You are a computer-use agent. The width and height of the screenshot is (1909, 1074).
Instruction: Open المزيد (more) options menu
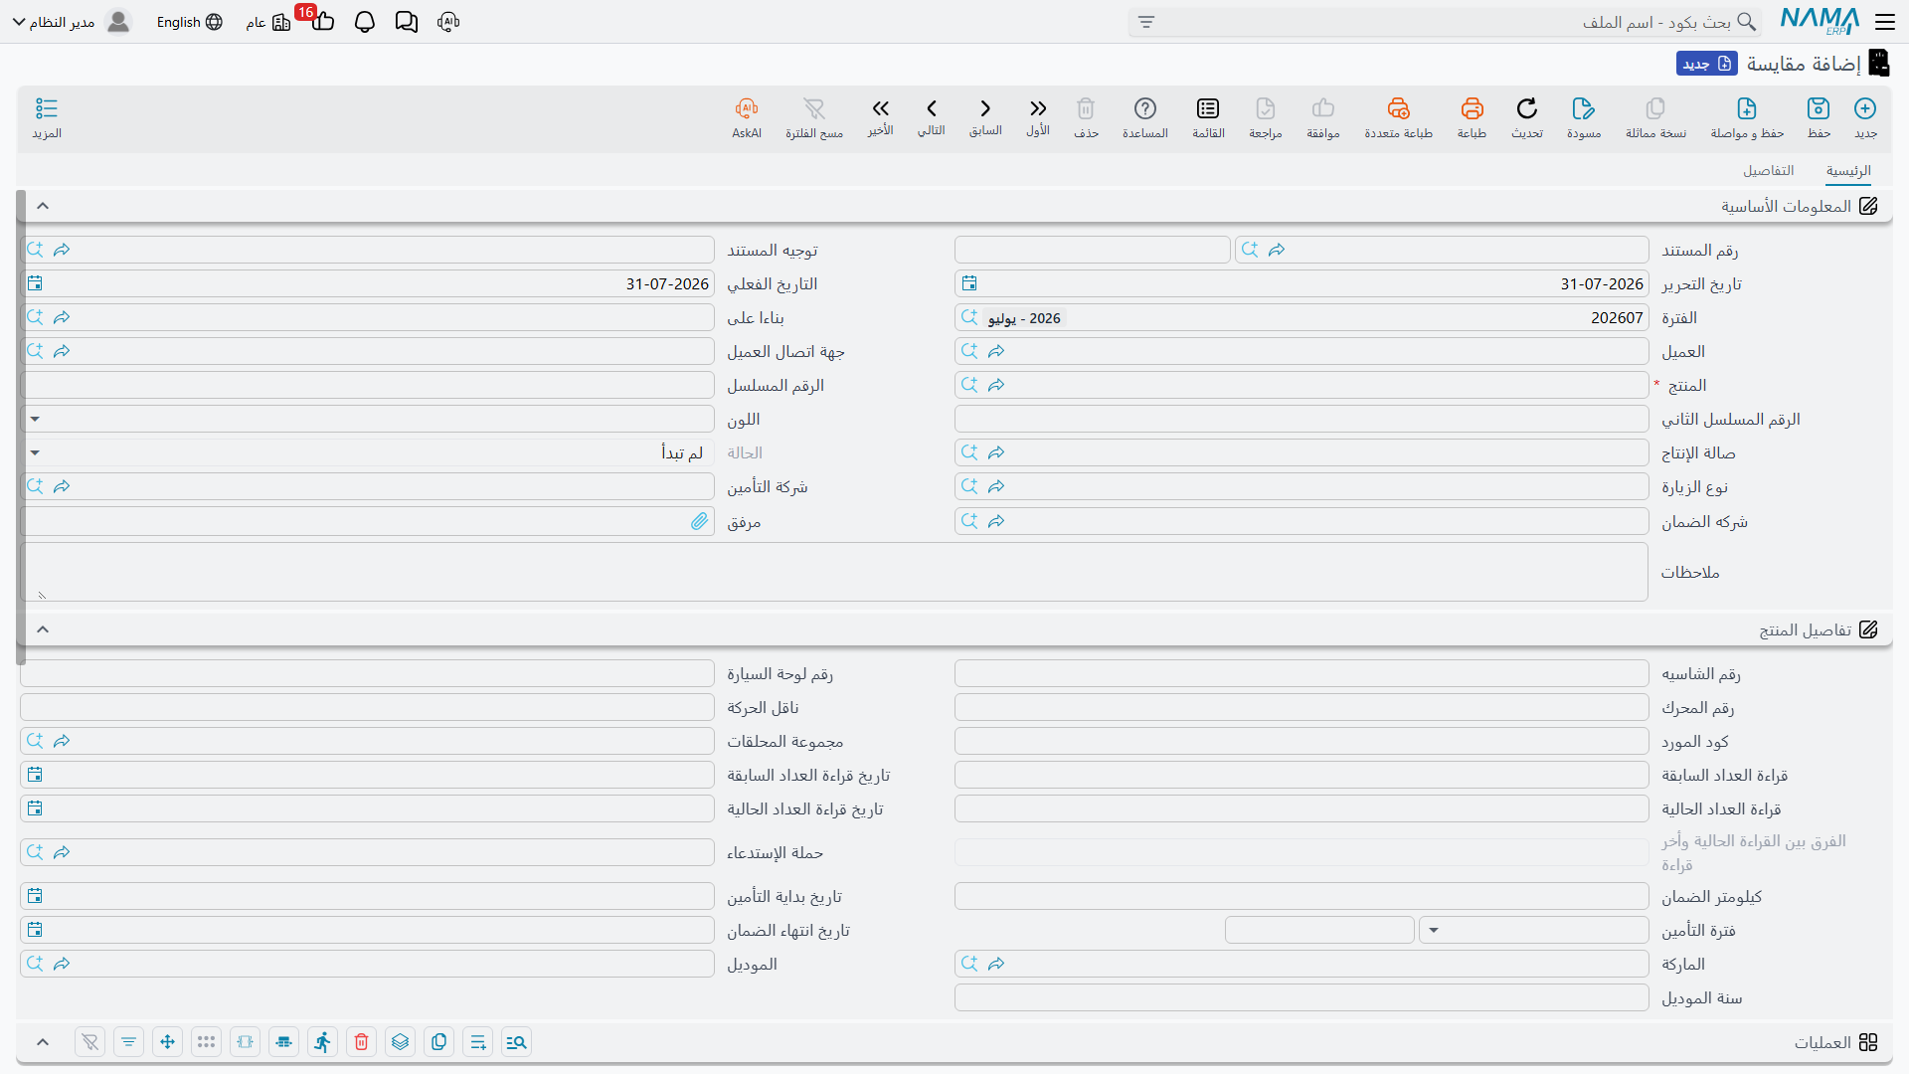point(47,117)
